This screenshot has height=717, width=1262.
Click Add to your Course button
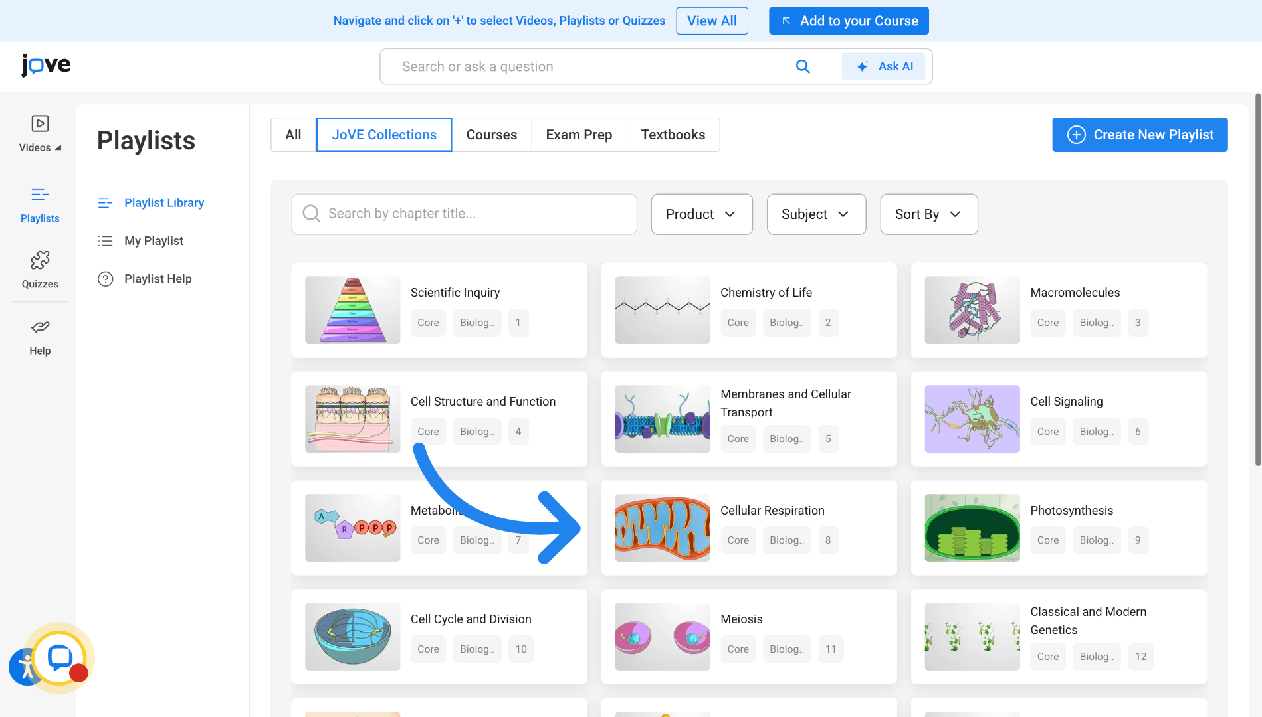tap(849, 21)
